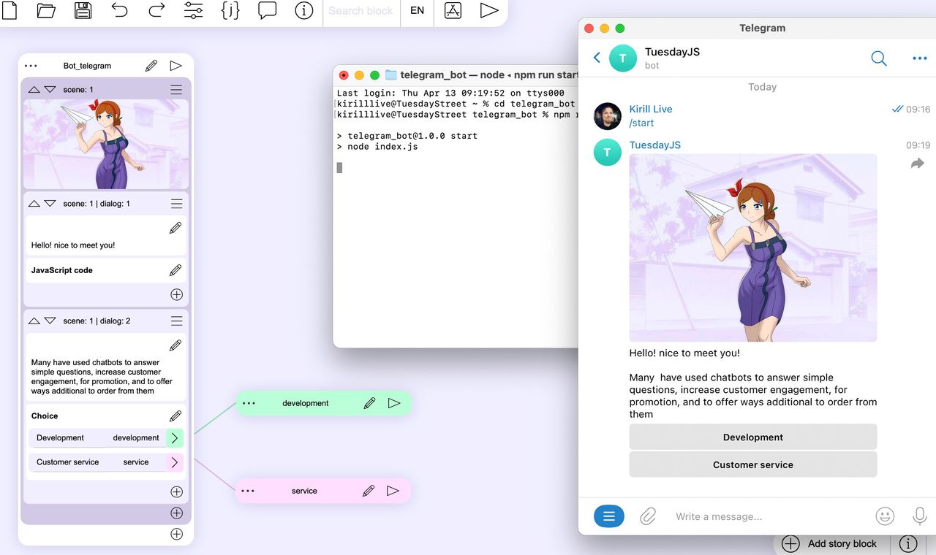Screen dimensions: 936x555
Task: Create a new project with the blank page icon
Action: (x=10, y=10)
